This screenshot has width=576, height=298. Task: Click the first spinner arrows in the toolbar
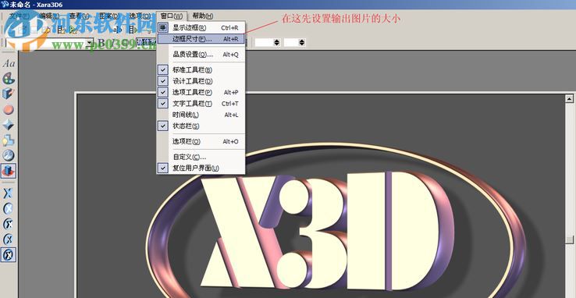coord(277,43)
